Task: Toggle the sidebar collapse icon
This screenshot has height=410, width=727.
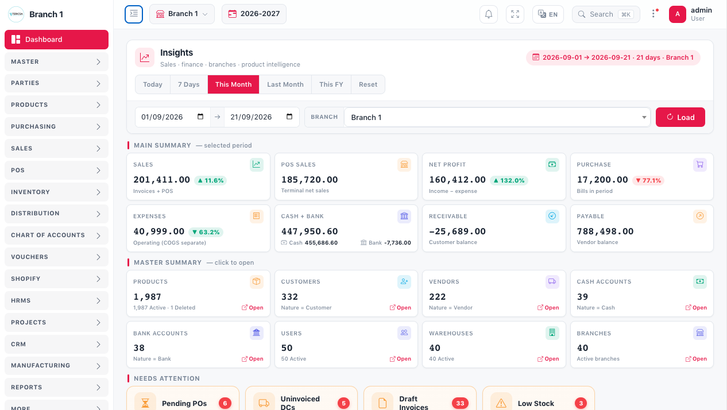Action: pyautogui.click(x=134, y=14)
